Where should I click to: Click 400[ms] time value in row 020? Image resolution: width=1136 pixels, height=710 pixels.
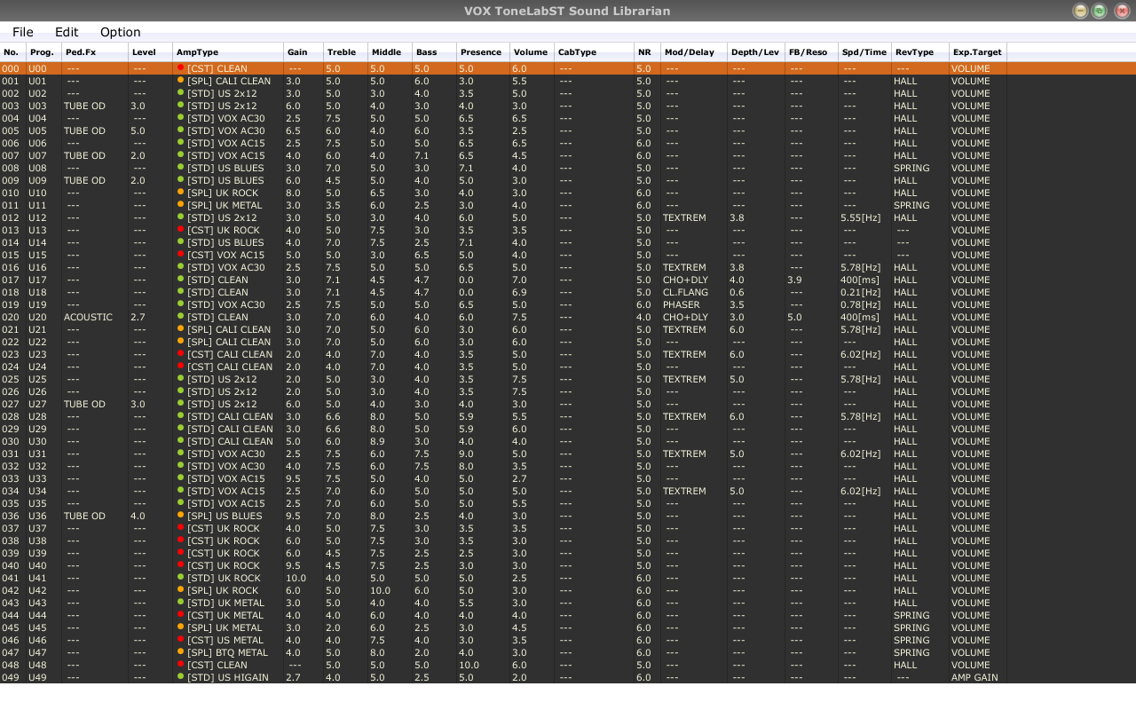(860, 317)
